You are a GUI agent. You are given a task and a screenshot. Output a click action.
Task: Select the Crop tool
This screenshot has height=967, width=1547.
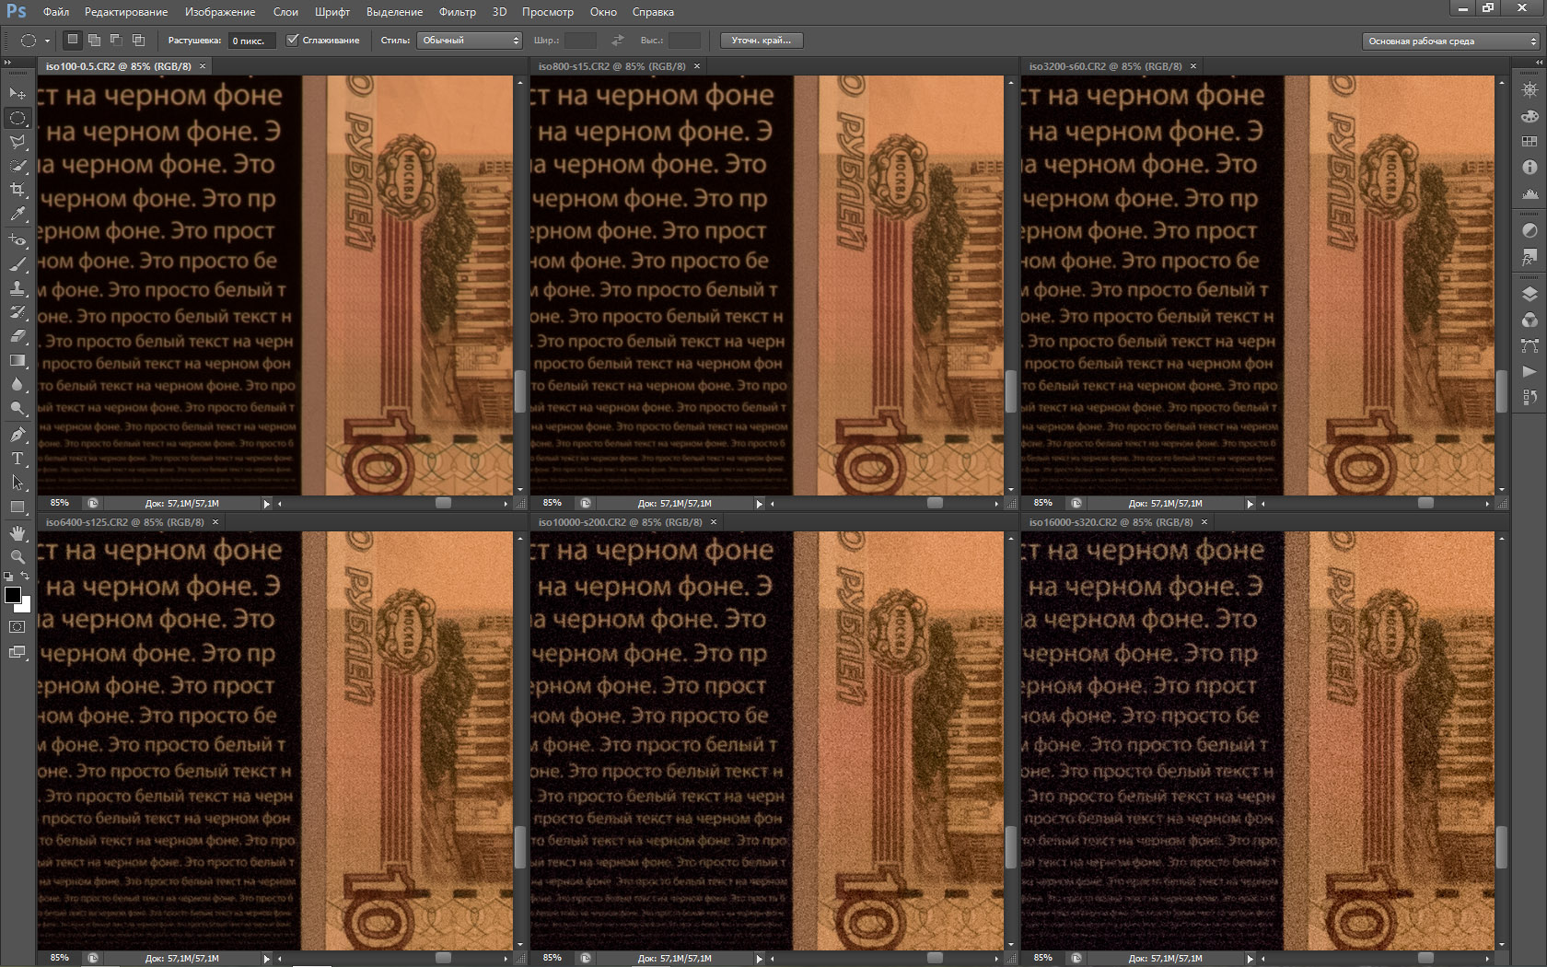[17, 190]
